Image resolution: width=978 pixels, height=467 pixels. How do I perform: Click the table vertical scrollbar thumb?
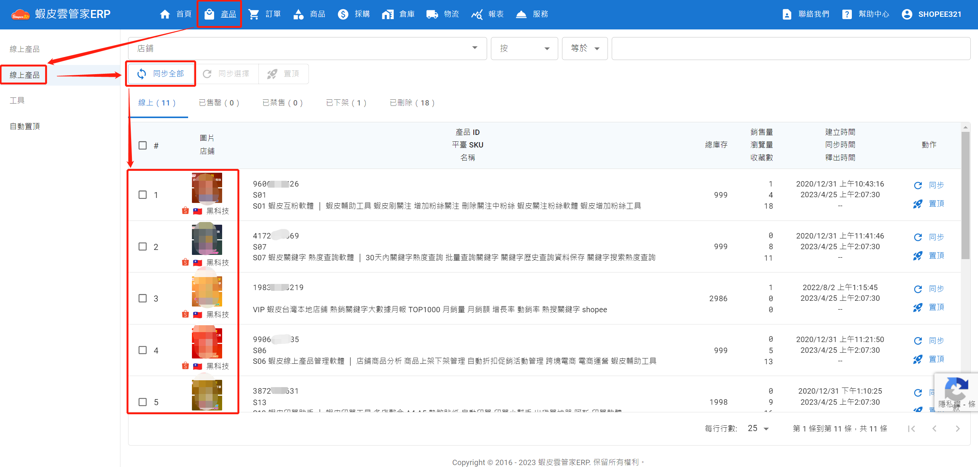coord(965,196)
